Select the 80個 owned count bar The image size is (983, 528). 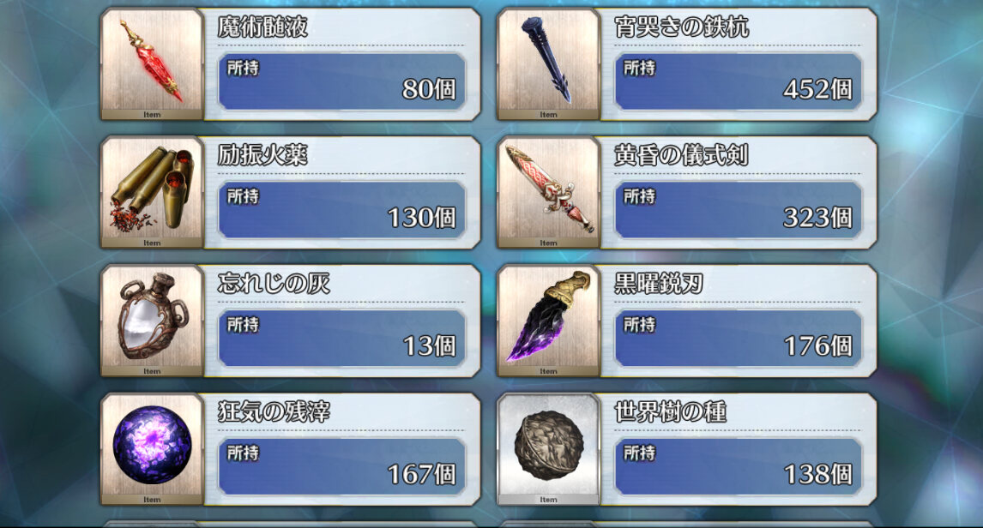[x=341, y=81]
